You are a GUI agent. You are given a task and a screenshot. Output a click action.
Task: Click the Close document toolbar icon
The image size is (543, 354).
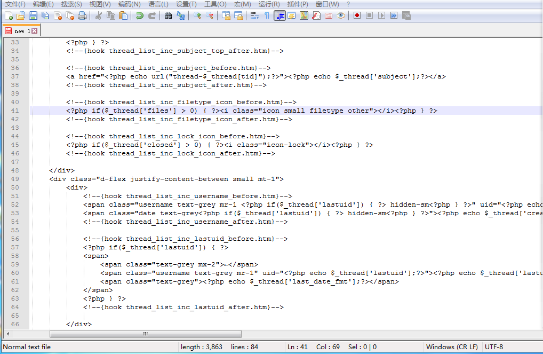pos(58,15)
